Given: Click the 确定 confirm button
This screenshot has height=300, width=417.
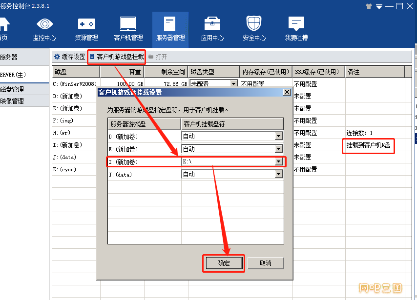Looking at the screenshot, I should tap(224, 263).
